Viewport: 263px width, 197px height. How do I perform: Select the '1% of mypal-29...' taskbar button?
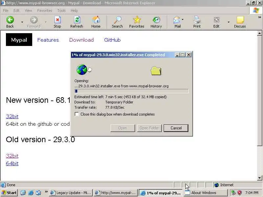[x=161, y=193]
